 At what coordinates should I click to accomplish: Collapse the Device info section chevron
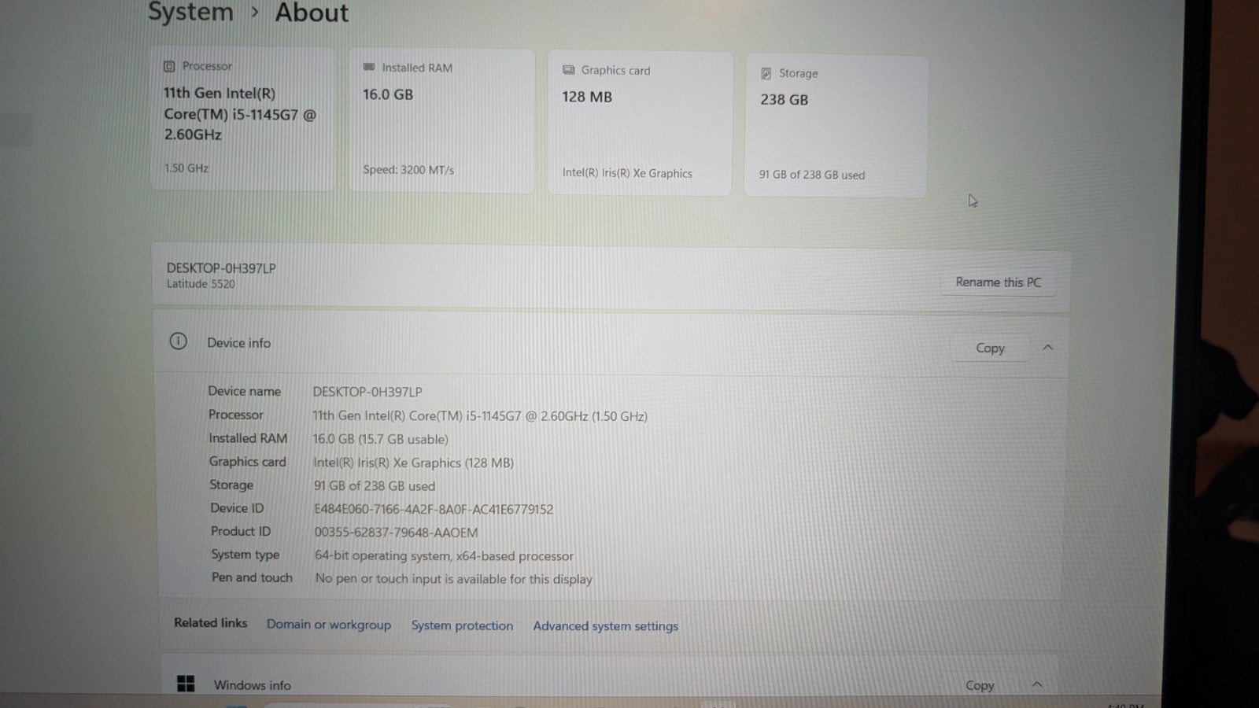tap(1047, 348)
